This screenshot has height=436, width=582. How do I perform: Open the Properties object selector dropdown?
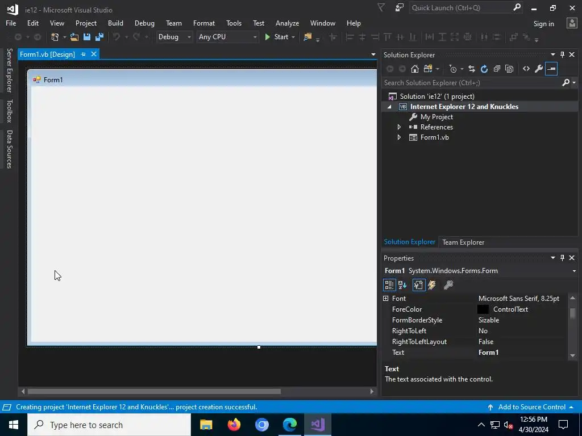(x=574, y=271)
